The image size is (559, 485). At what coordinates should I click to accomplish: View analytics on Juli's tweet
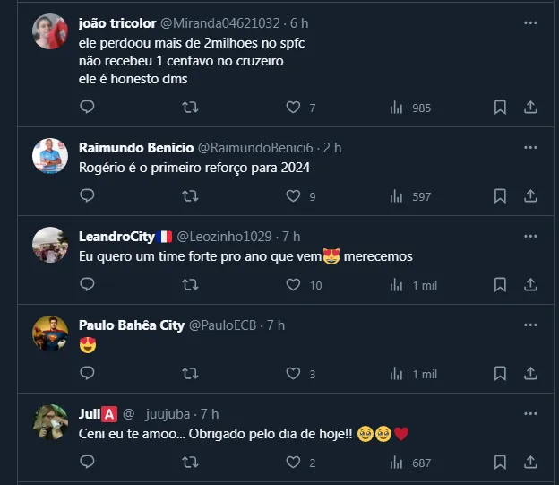396,463
